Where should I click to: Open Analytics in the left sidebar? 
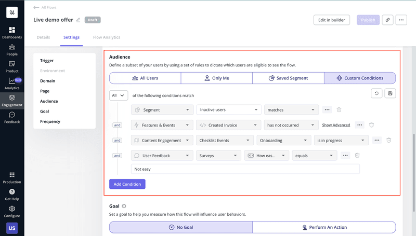click(x=12, y=83)
